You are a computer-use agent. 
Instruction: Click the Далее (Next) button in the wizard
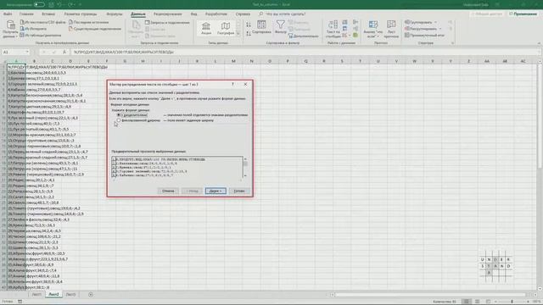216,191
